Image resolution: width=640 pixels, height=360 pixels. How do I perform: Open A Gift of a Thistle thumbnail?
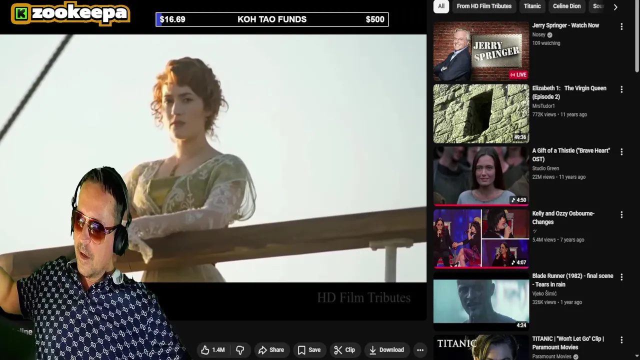[481, 176]
